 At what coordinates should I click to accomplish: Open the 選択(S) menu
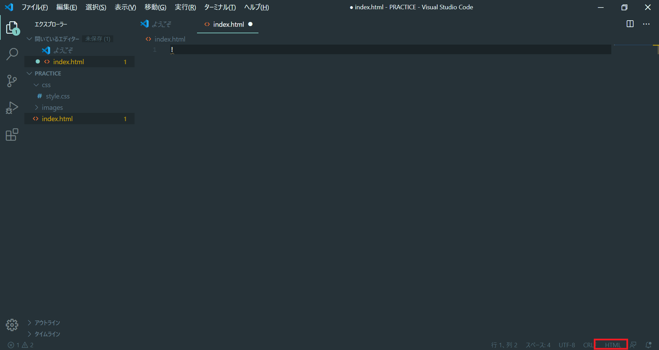[x=96, y=7]
